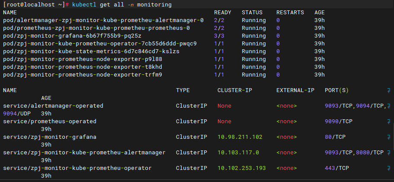Click the CLUSTER-IP column header
394x182 pixels.
[234, 90]
